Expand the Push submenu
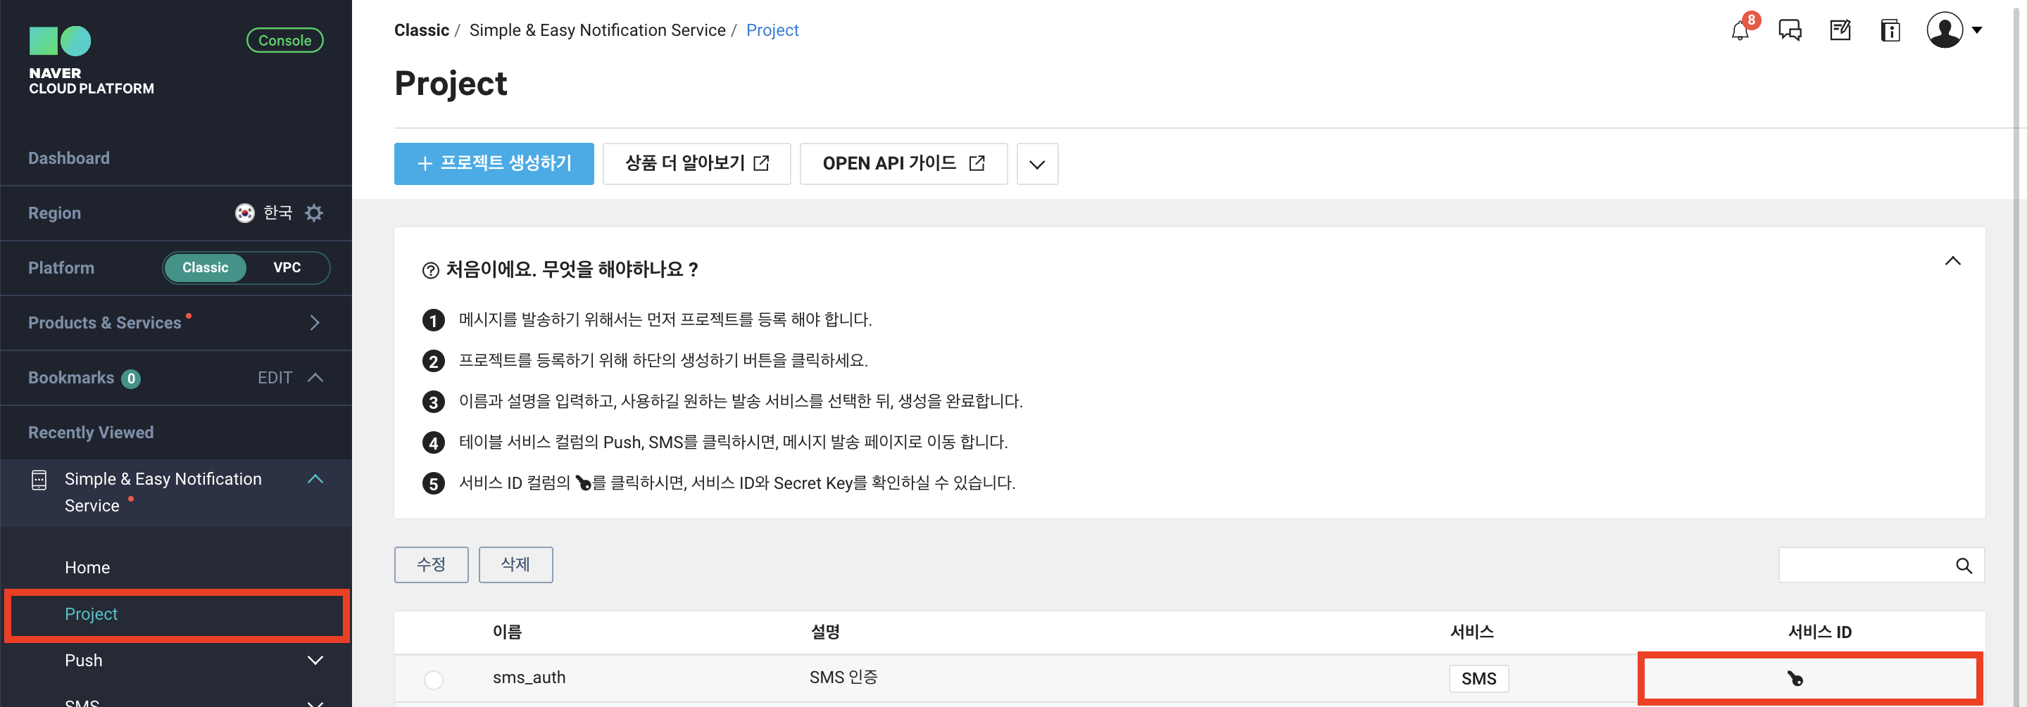 (x=315, y=661)
